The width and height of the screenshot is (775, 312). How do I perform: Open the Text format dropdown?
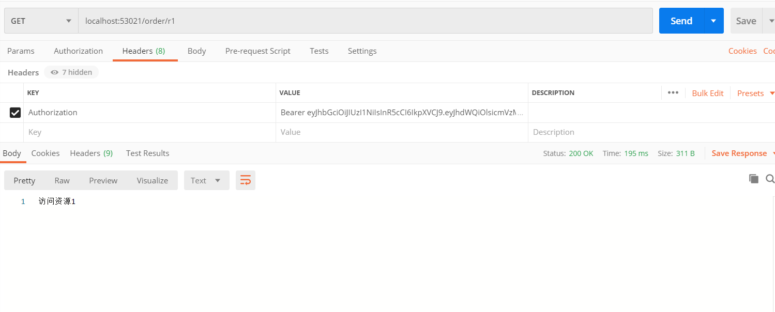pyautogui.click(x=206, y=180)
